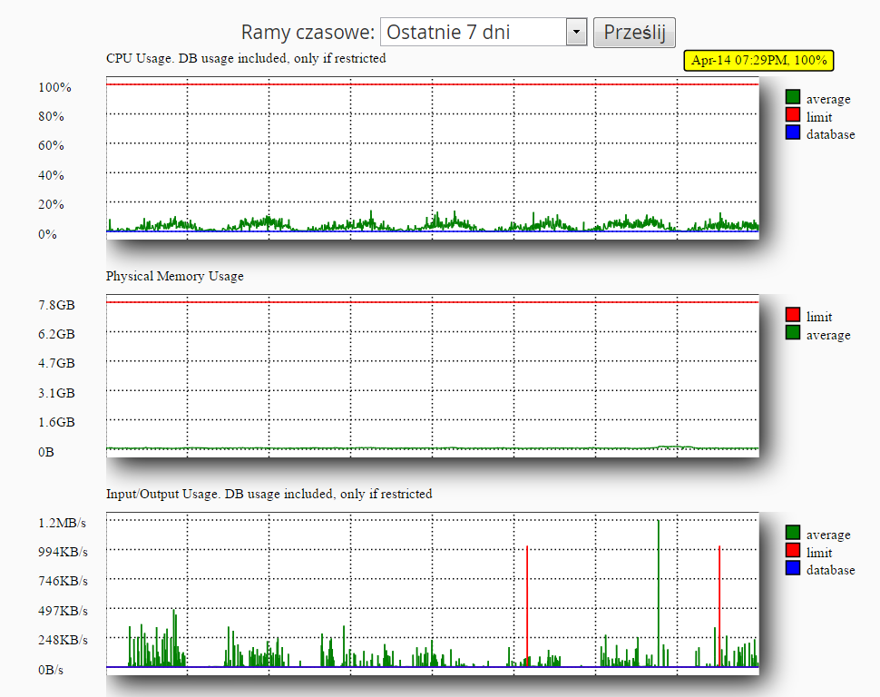
Task: Click the blue database swatch in Input/Output legend
Action: click(792, 568)
